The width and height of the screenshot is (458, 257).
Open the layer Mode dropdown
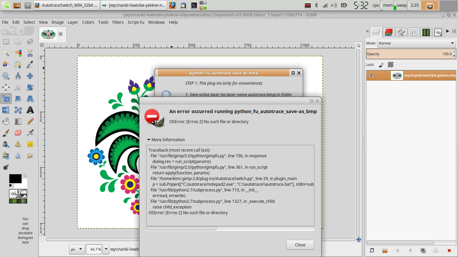point(416,43)
